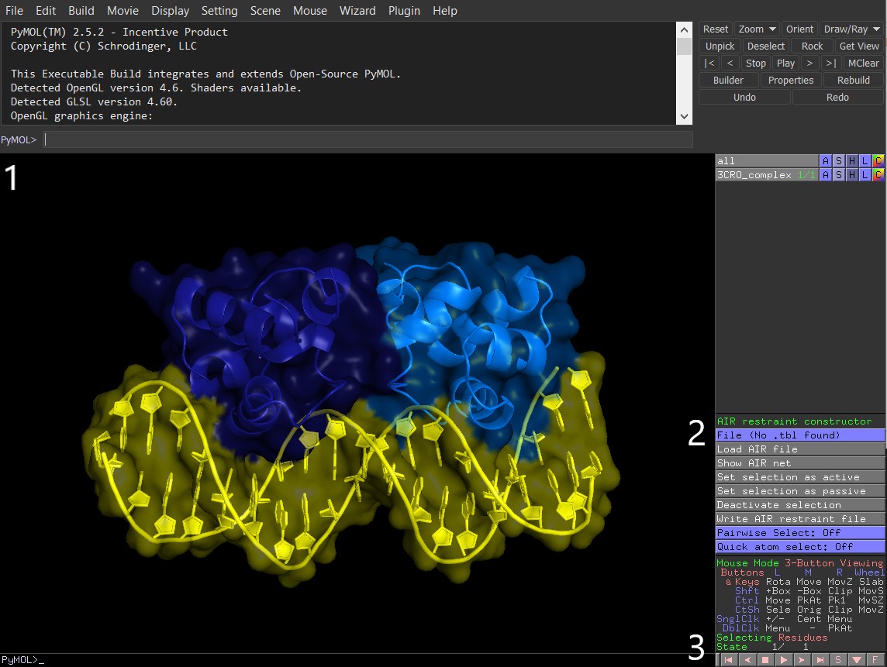The height and width of the screenshot is (667, 887).
Task: Open Color menu for 3CRO_complex
Action: (878, 174)
